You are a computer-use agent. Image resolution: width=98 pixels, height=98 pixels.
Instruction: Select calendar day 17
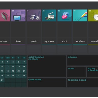tap(2, 71)
